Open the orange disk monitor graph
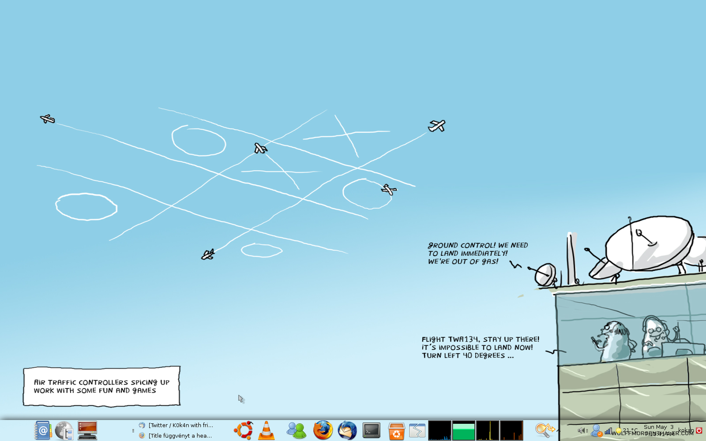This screenshot has width=706, height=441. pyautogui.click(x=511, y=430)
